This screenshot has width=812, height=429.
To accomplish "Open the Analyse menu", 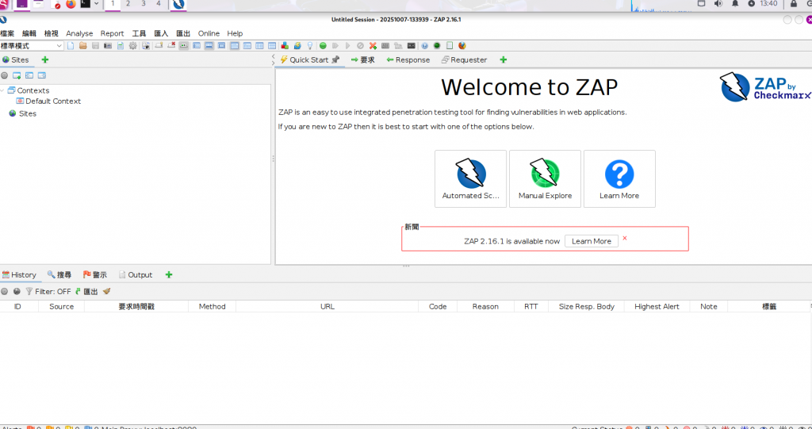I will (79, 33).
